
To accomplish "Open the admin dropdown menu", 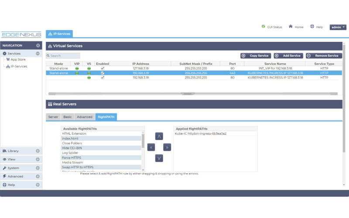I will click(338, 27).
